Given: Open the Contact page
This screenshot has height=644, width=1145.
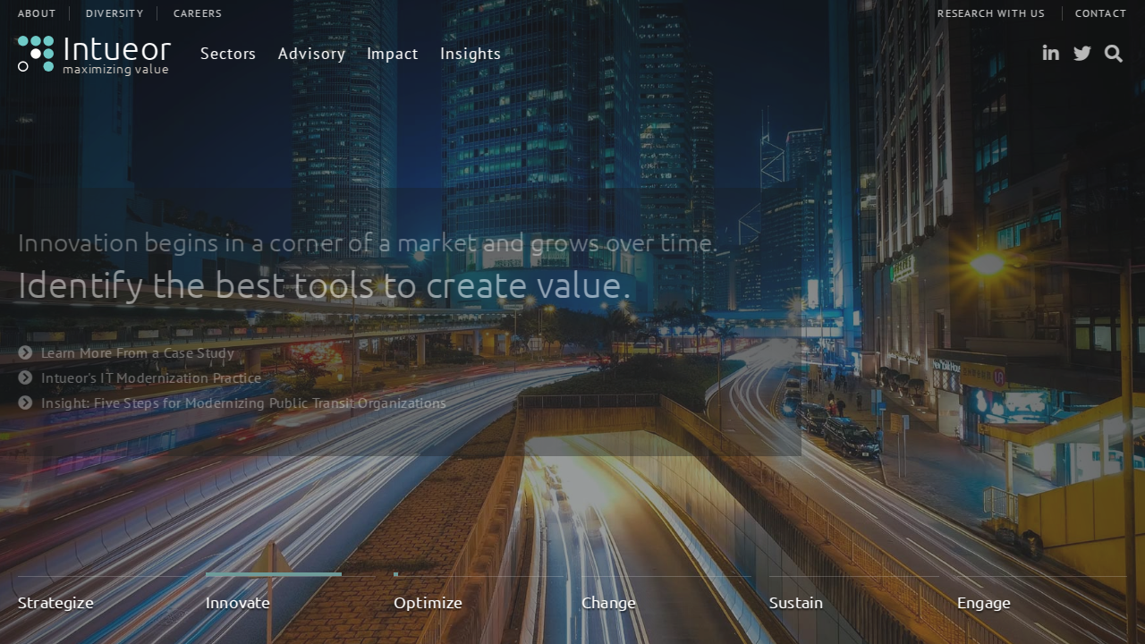Looking at the screenshot, I should pyautogui.click(x=1101, y=13).
